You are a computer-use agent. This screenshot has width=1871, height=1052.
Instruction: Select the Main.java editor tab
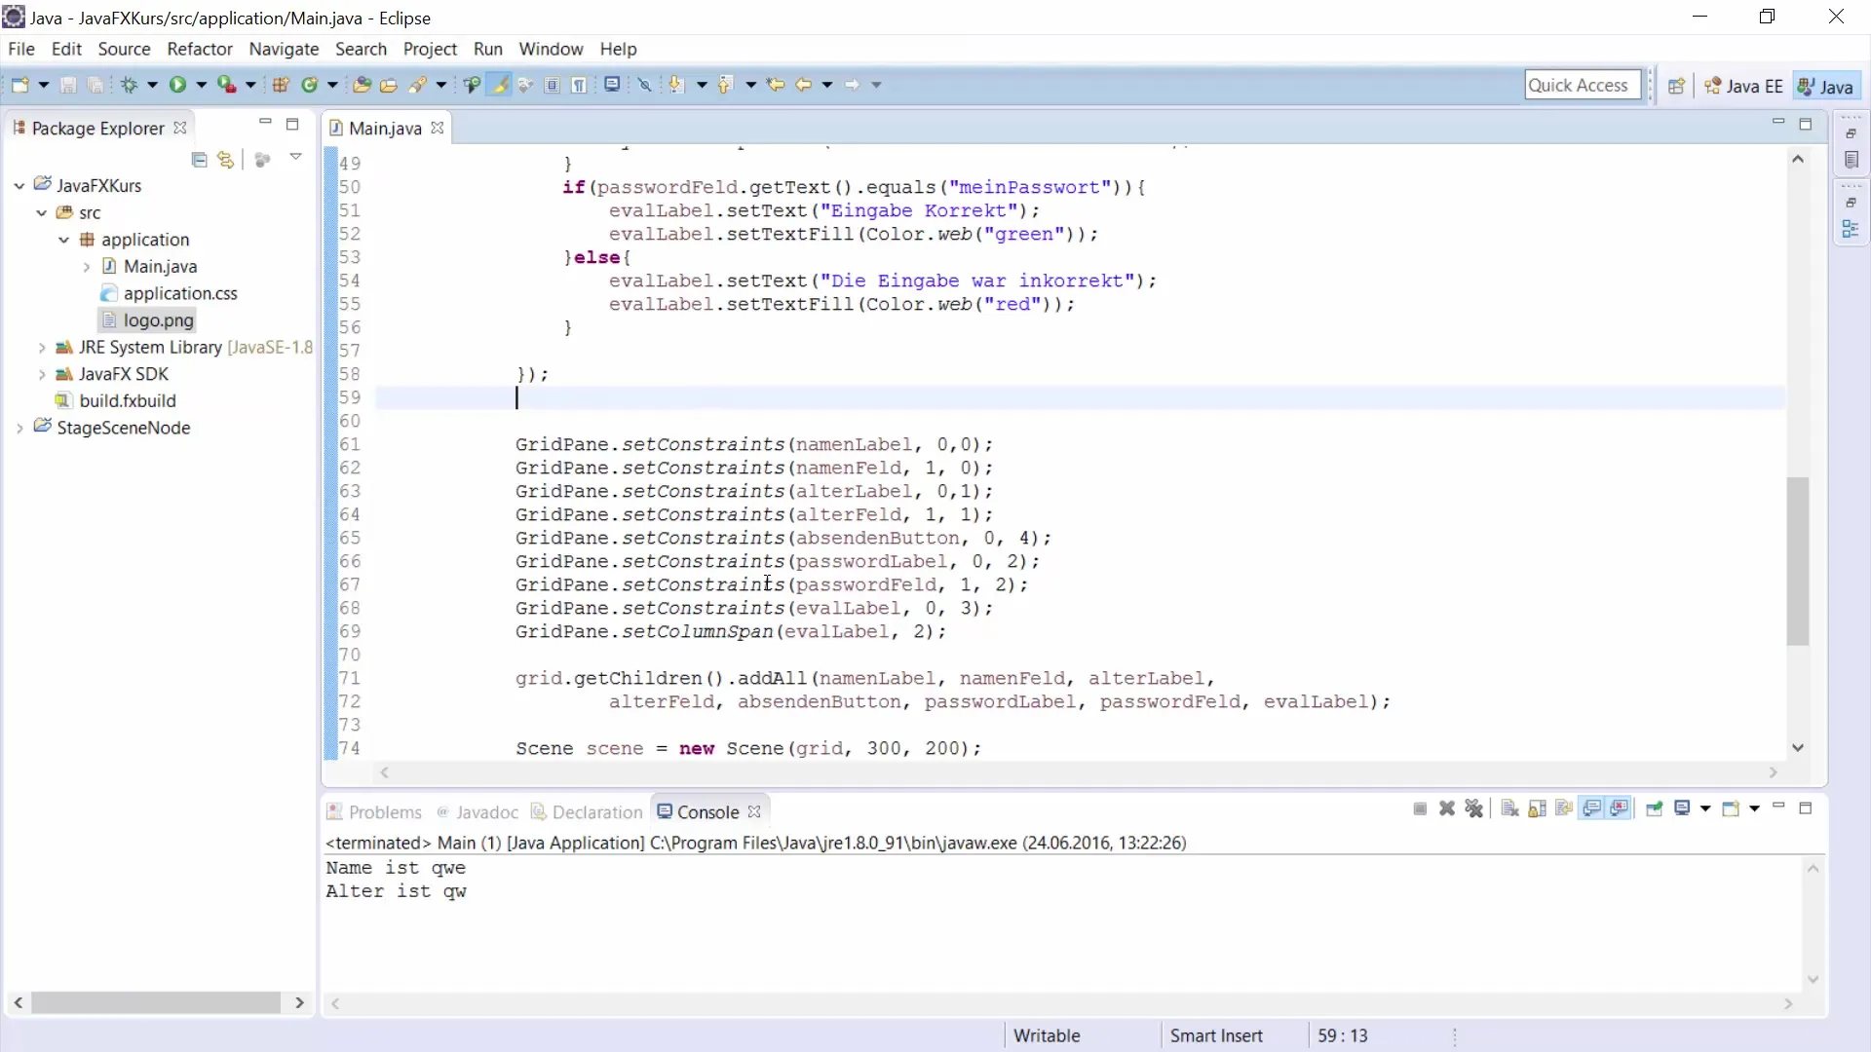[x=385, y=128]
